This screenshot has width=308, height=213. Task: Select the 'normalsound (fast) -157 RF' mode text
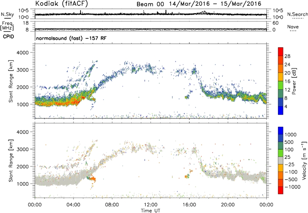[71, 38]
